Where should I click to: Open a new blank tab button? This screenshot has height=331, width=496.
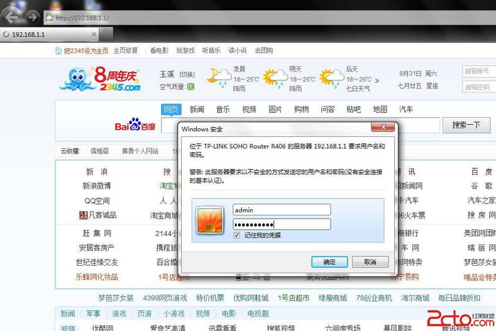(106, 34)
